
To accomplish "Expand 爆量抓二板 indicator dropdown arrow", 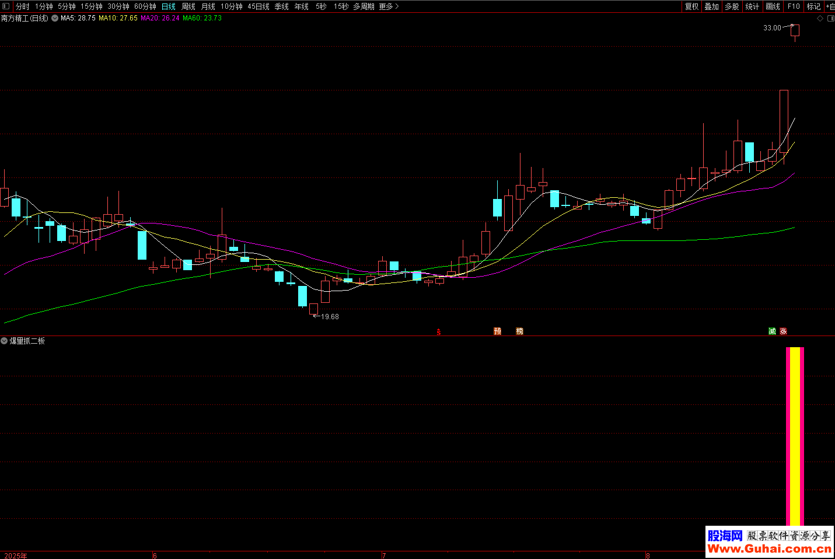I will click(4, 341).
